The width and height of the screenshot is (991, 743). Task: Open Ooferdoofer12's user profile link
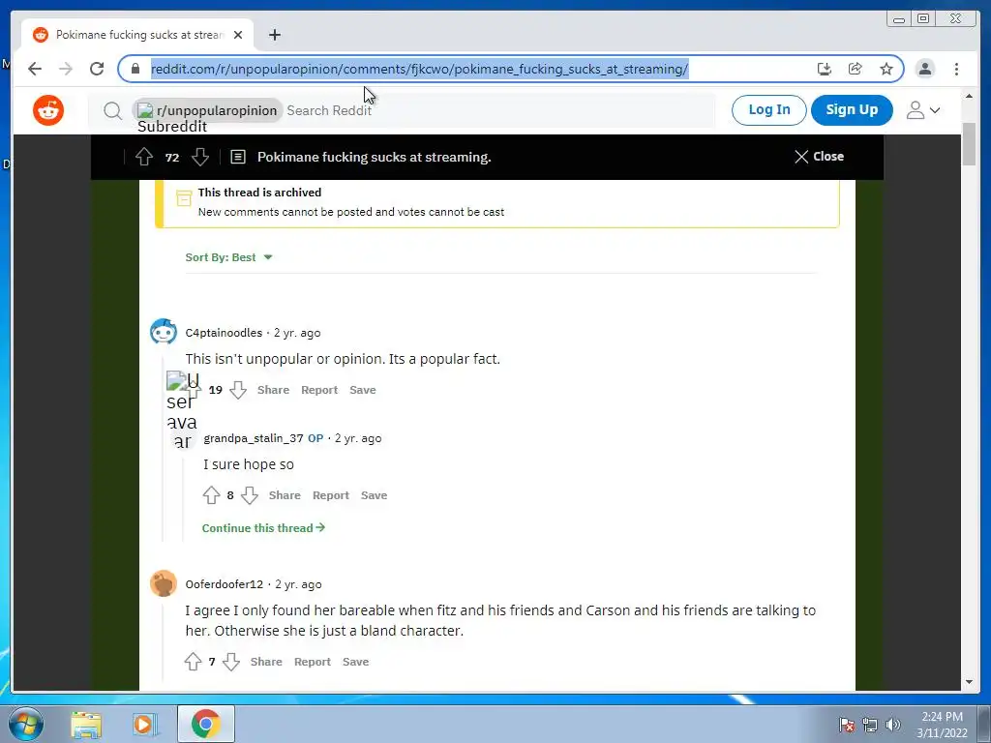click(225, 583)
